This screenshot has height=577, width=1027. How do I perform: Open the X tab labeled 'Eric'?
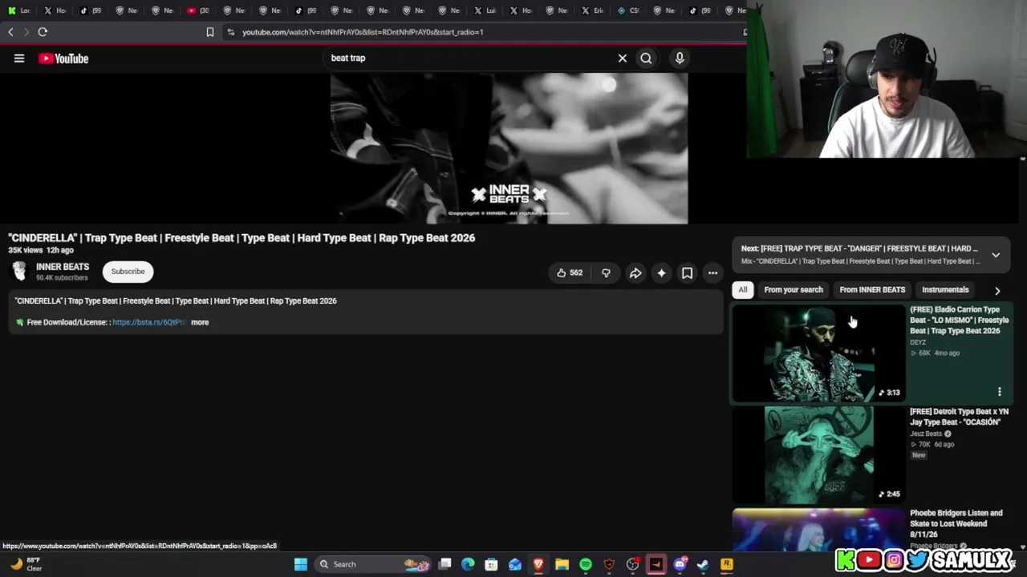pos(592,10)
